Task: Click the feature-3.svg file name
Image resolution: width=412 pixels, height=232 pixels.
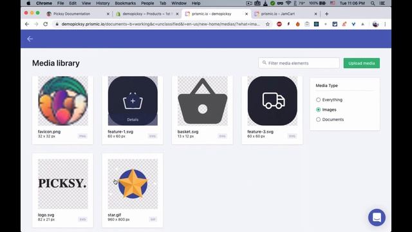Action: (x=260, y=131)
